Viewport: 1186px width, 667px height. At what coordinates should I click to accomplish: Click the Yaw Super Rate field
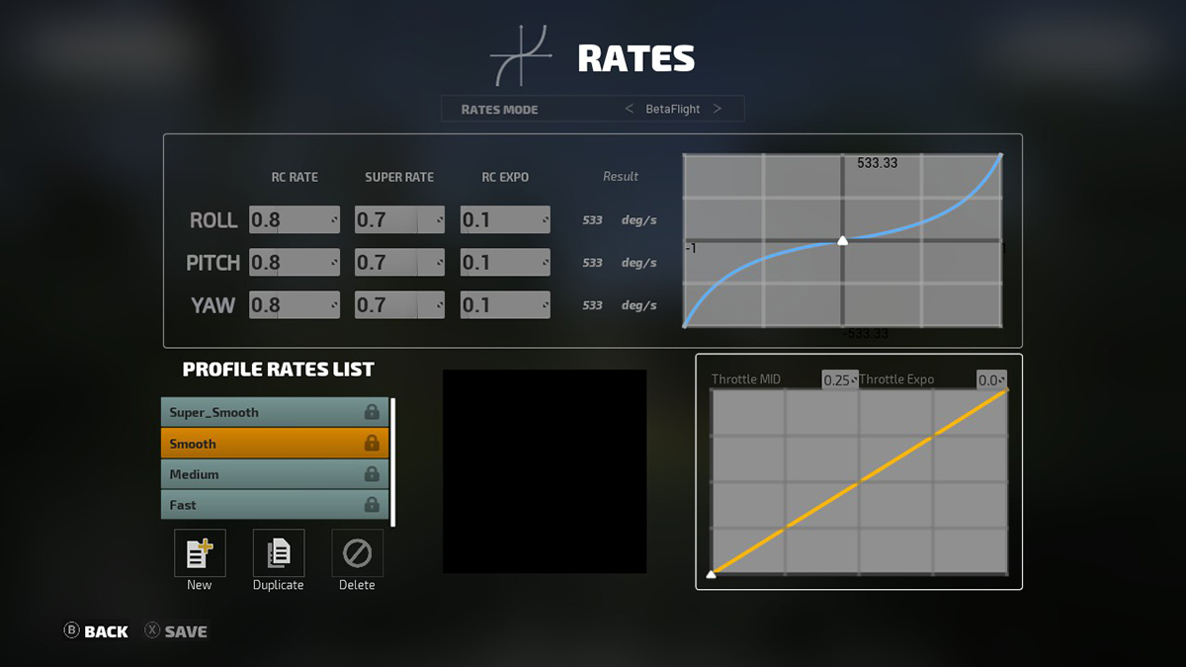(399, 304)
